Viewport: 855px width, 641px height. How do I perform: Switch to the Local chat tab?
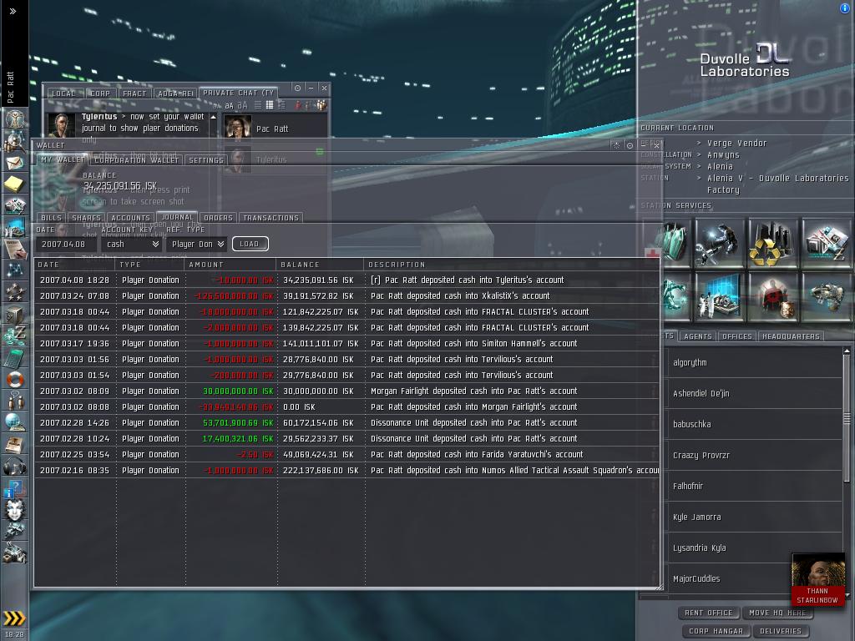[x=63, y=93]
